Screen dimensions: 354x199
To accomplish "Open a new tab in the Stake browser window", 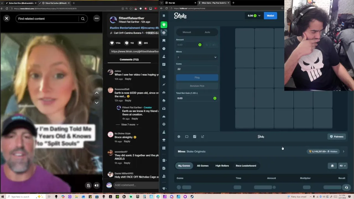I will point(233,3).
